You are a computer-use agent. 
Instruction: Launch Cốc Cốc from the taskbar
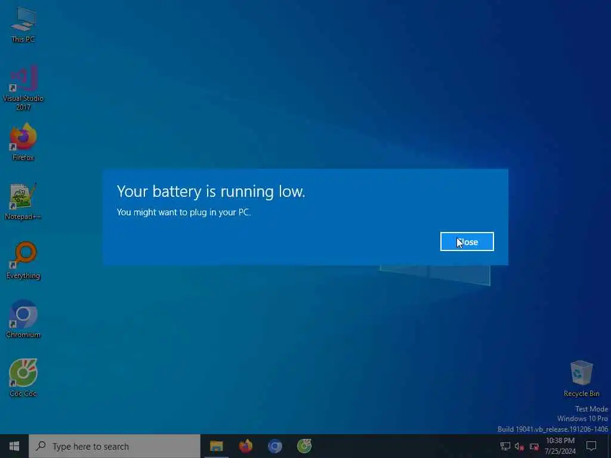click(304, 446)
